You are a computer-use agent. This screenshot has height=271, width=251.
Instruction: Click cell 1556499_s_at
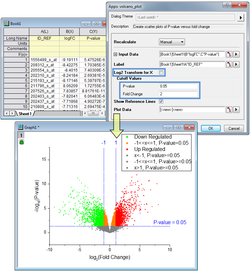[x=44, y=60]
